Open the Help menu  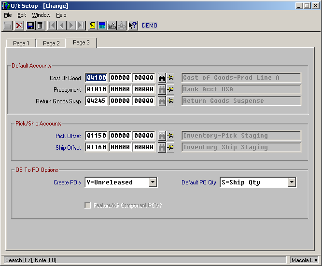(61, 15)
